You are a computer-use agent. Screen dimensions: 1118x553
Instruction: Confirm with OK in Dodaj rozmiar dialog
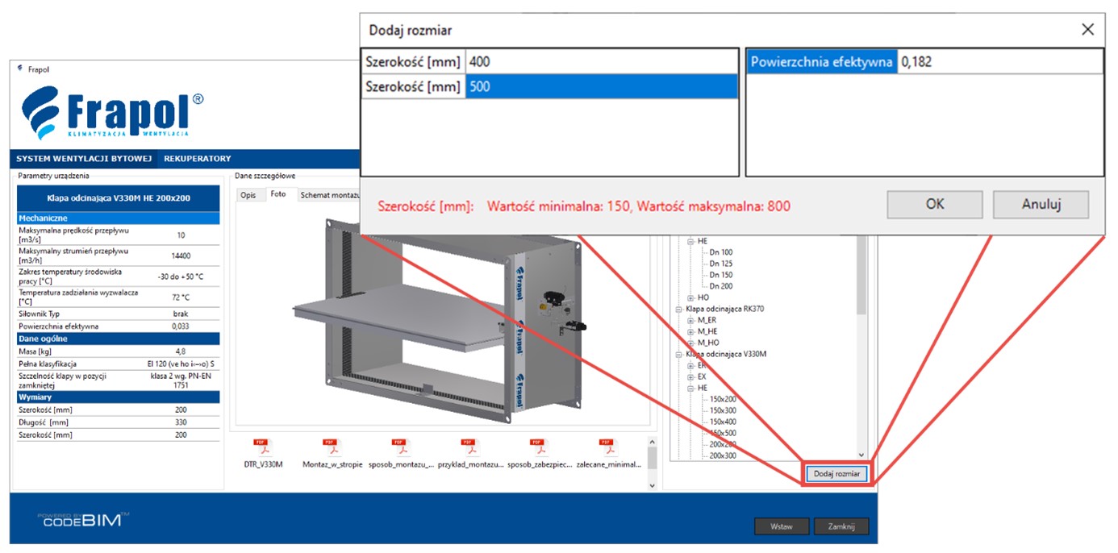(x=935, y=204)
